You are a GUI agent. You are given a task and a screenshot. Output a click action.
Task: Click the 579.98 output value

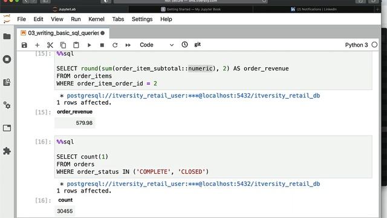click(84, 123)
